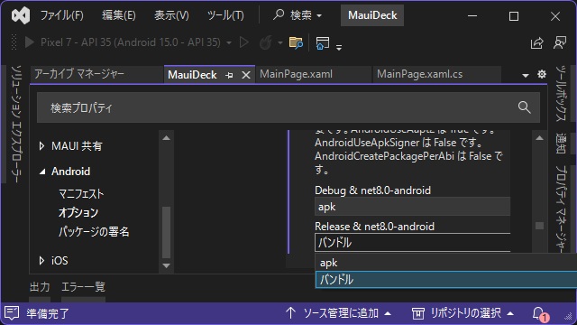Click the toolbar drag grip handle

(x=14, y=42)
